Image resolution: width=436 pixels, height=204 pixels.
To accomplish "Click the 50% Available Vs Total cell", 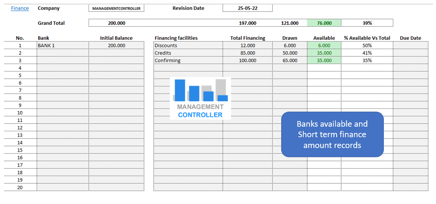I will pyautogui.click(x=367, y=45).
